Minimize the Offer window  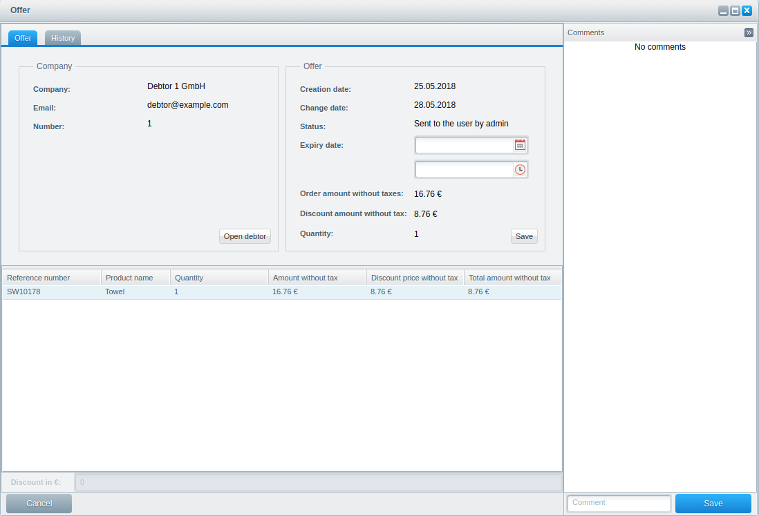click(x=723, y=11)
